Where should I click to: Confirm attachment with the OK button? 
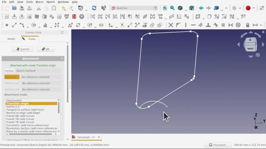[45, 49]
